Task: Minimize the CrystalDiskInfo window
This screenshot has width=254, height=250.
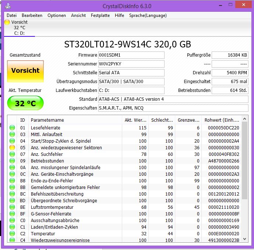Action: pyautogui.click(x=221, y=5)
